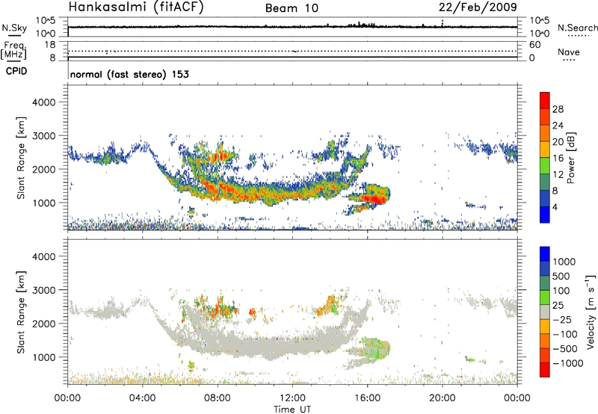
Task: Click the "2000" tick of the velocity panel
Action: (x=44, y=324)
